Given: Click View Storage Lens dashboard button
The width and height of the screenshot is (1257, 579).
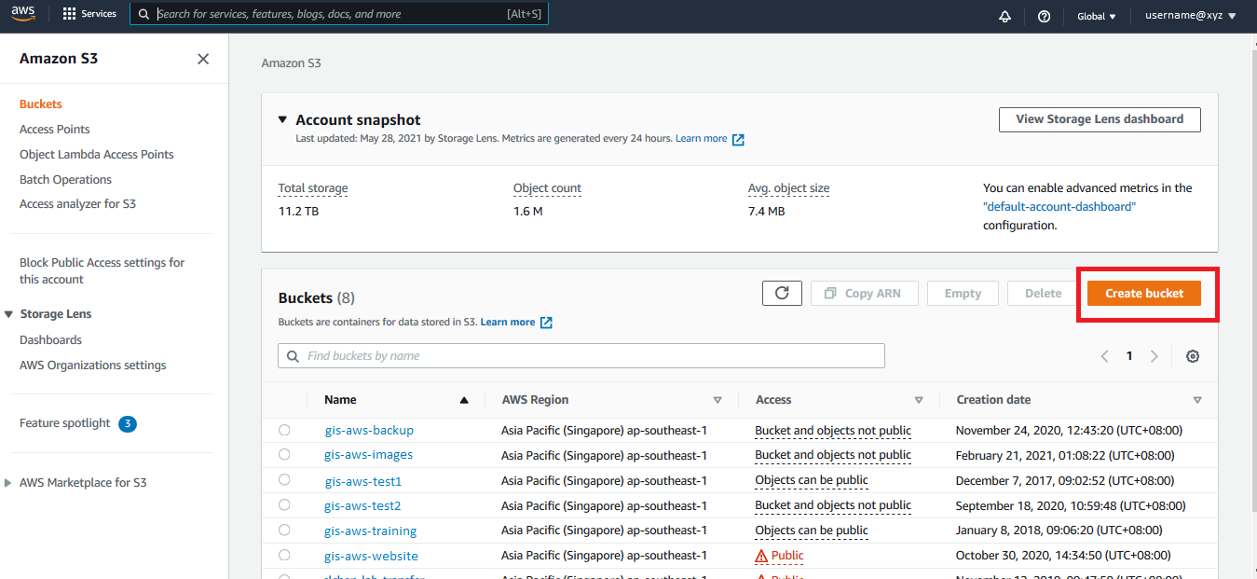Looking at the screenshot, I should coord(1100,119).
